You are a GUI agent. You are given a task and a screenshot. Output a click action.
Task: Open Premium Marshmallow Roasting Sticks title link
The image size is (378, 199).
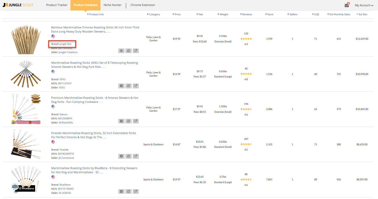[95, 100]
